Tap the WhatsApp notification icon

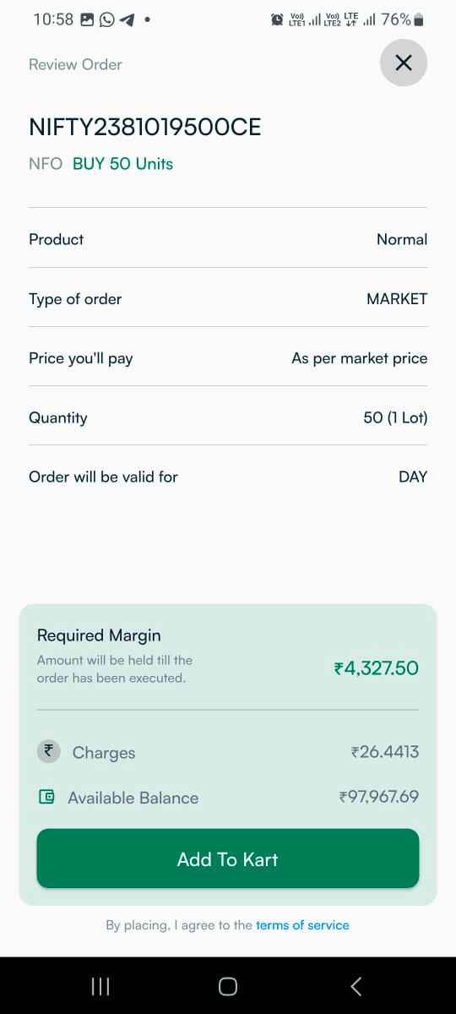[x=107, y=19]
